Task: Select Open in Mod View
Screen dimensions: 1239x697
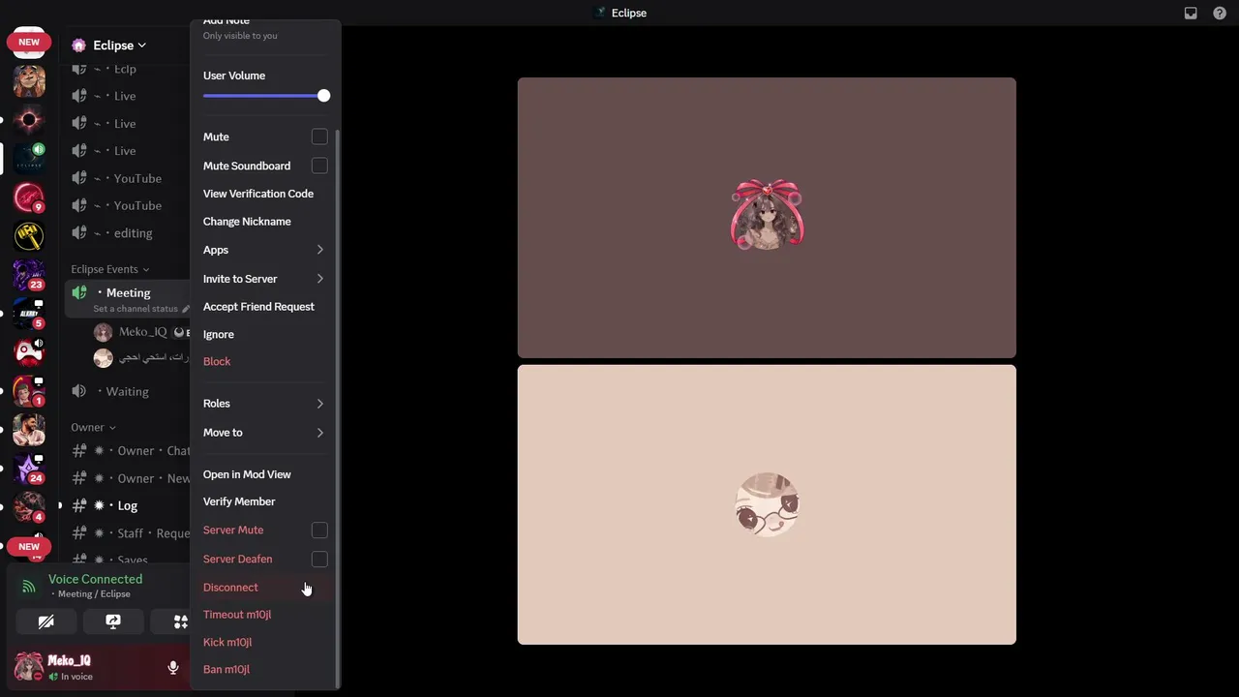Action: [264, 474]
